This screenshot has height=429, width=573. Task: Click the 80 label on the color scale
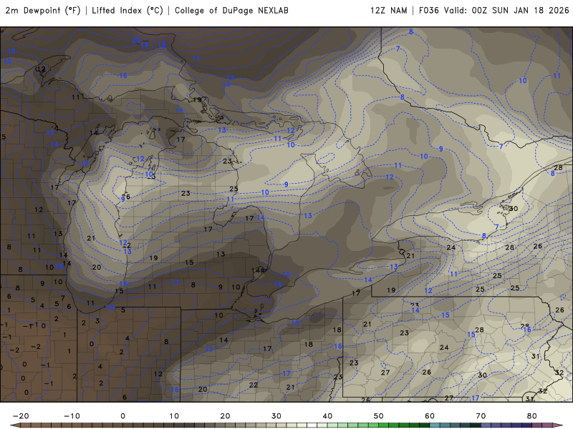[x=532, y=416]
